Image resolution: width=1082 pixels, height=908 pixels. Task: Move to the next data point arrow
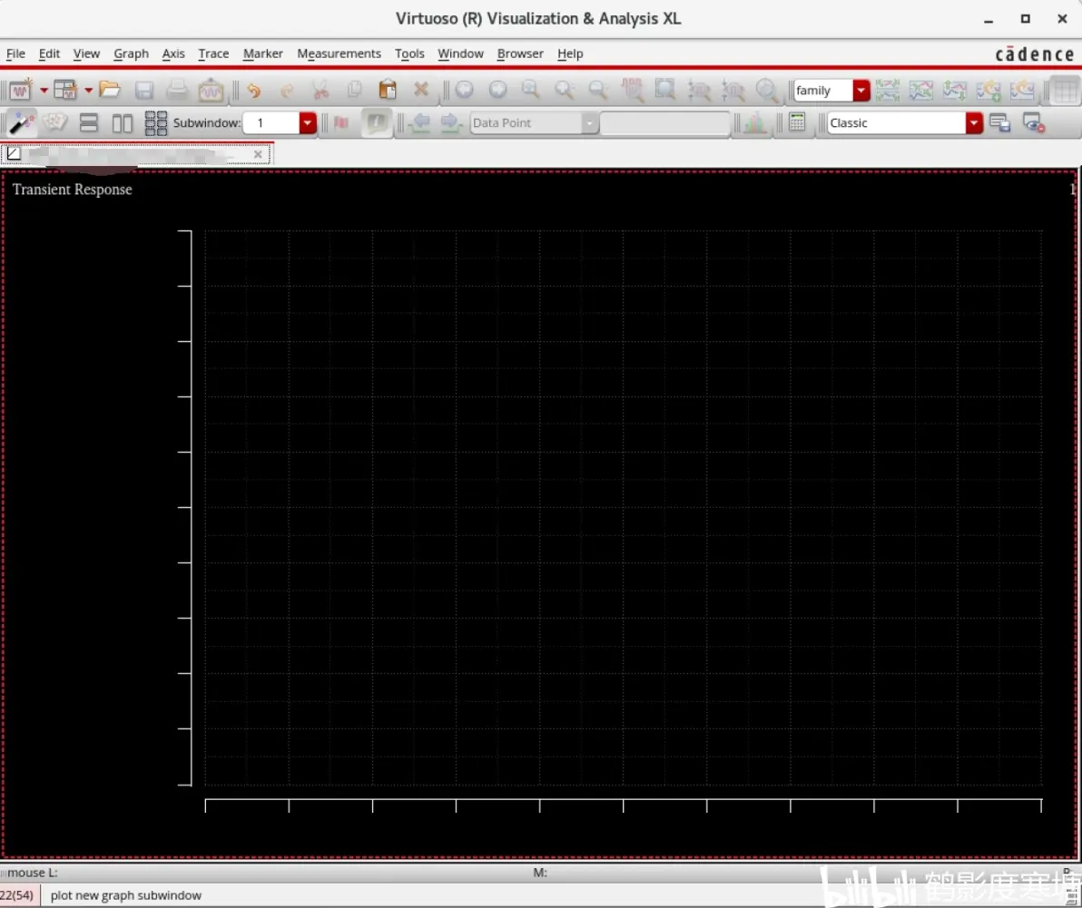pyautogui.click(x=450, y=122)
